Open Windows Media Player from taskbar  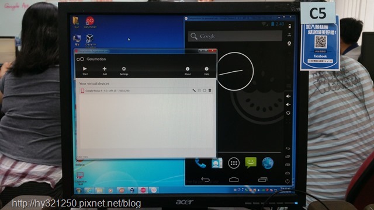(x=110, y=190)
